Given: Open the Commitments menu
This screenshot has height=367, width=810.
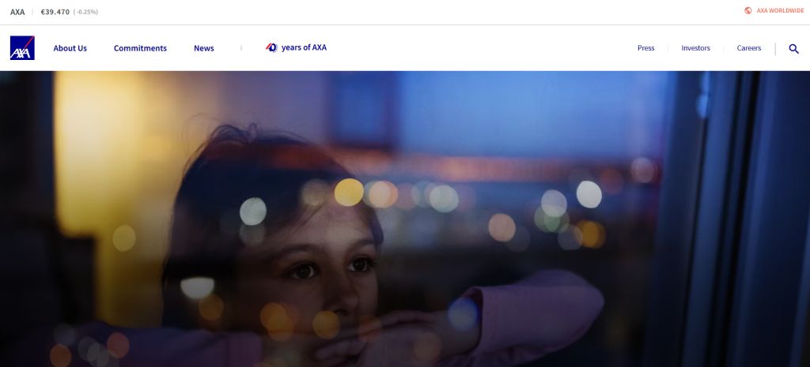Looking at the screenshot, I should (140, 48).
